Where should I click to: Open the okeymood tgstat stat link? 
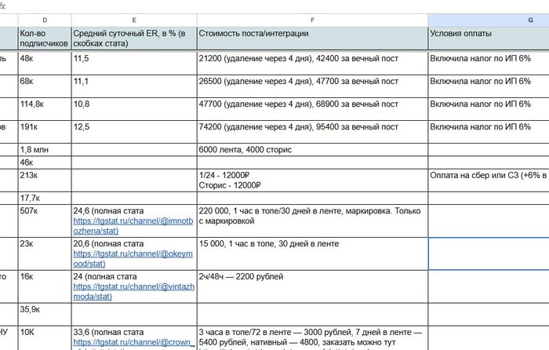click(133, 259)
